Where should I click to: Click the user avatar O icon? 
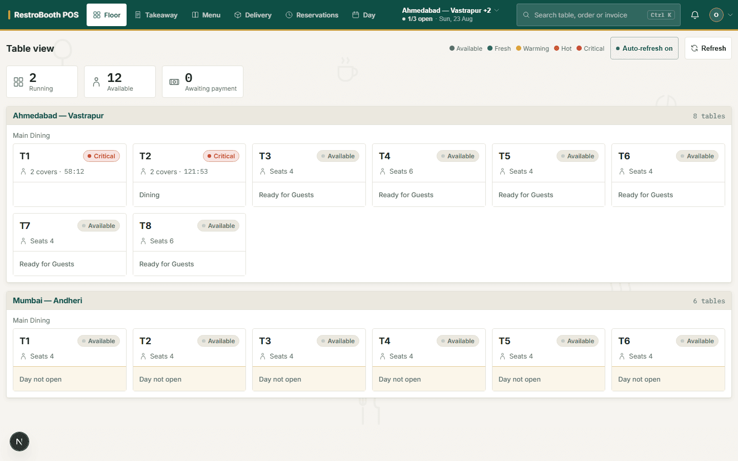716,15
